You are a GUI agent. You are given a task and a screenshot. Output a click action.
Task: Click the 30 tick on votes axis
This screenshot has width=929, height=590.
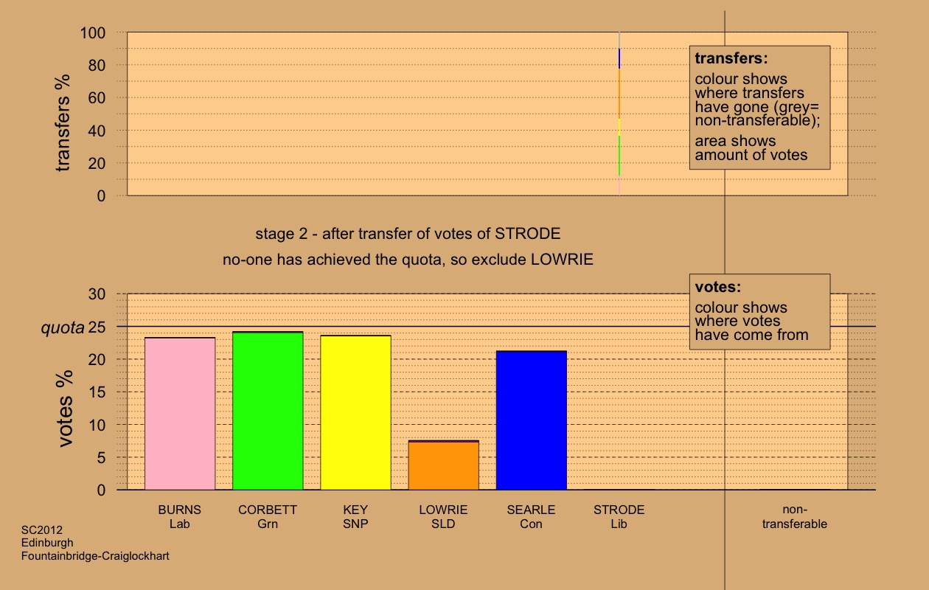pos(98,294)
